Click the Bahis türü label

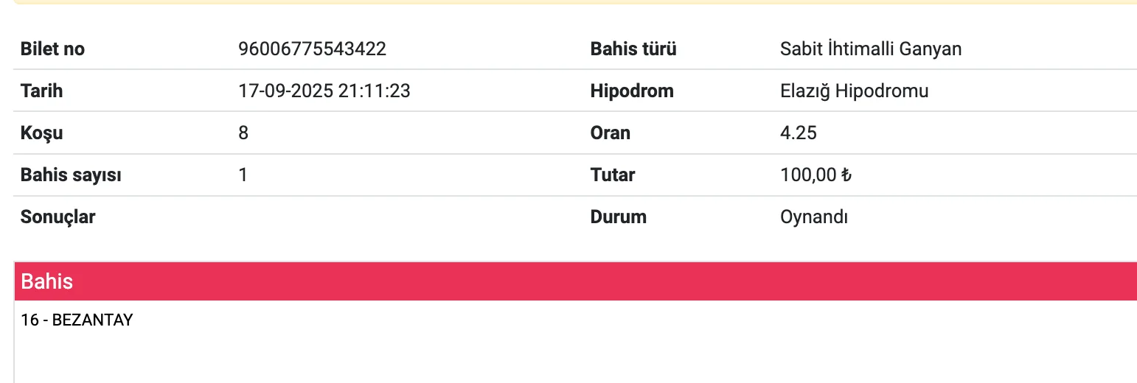click(x=633, y=49)
